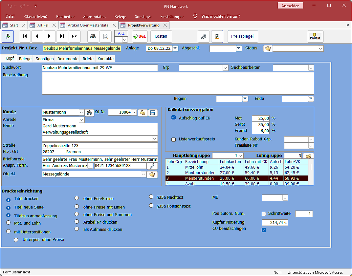Image resolution: width=352 pixels, height=276 pixels.
Task: Select the Mat. und Lohn radio option
Action: click(x=9, y=223)
